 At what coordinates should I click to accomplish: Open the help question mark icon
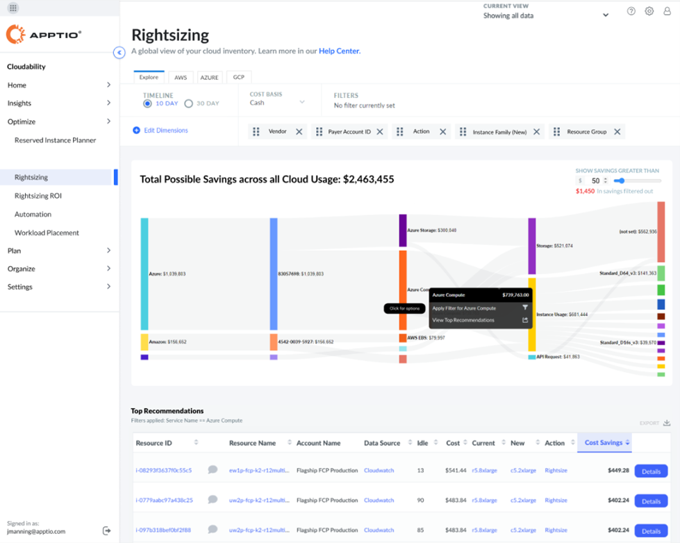tap(631, 11)
